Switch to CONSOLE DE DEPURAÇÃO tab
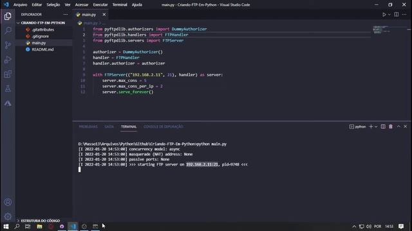This screenshot has width=412, height=231. (163, 127)
